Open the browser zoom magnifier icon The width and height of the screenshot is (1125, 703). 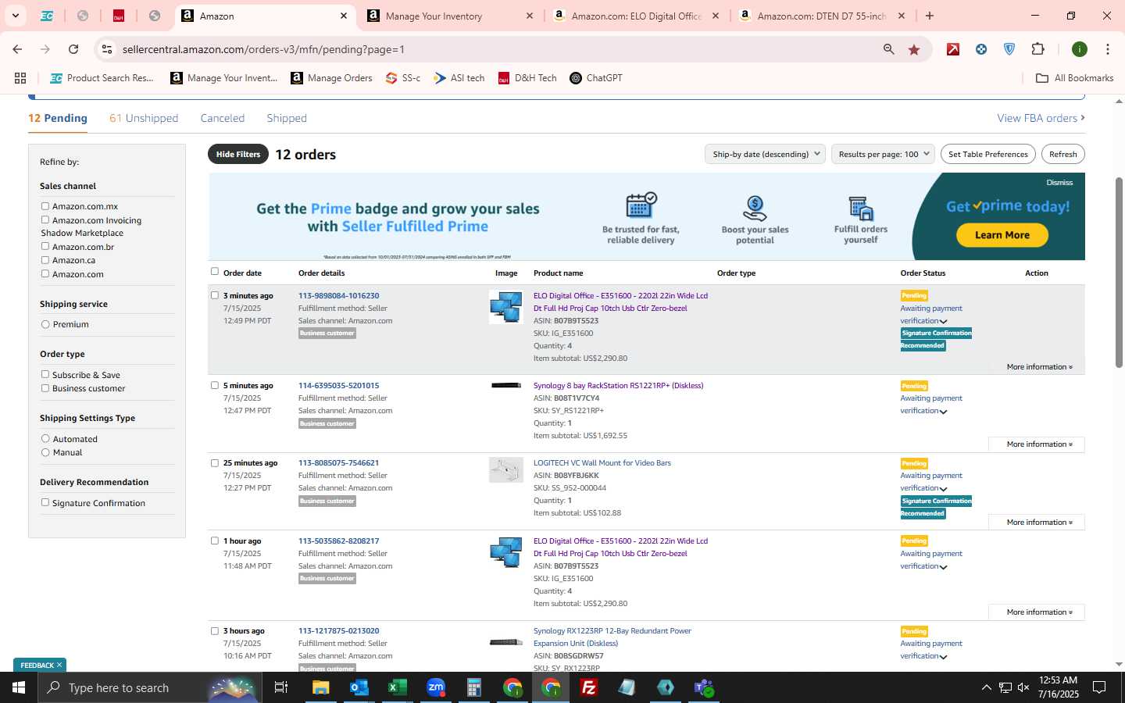coord(889,49)
